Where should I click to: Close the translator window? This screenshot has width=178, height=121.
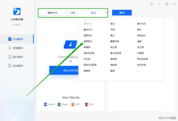click(174, 4)
